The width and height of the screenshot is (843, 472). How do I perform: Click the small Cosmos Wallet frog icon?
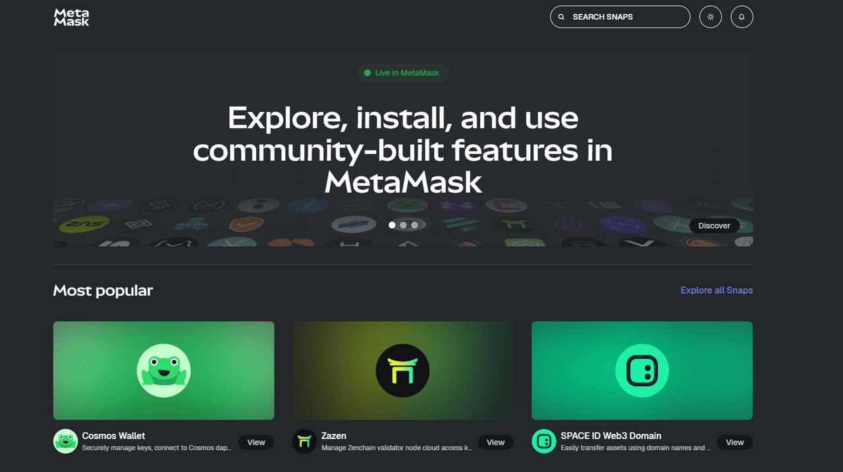[x=65, y=441]
